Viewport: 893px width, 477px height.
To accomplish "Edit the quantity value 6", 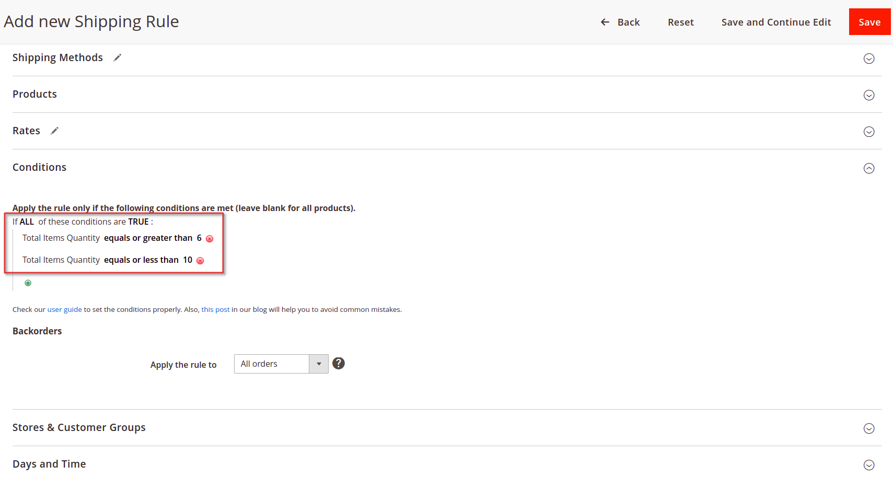I will tap(199, 238).
